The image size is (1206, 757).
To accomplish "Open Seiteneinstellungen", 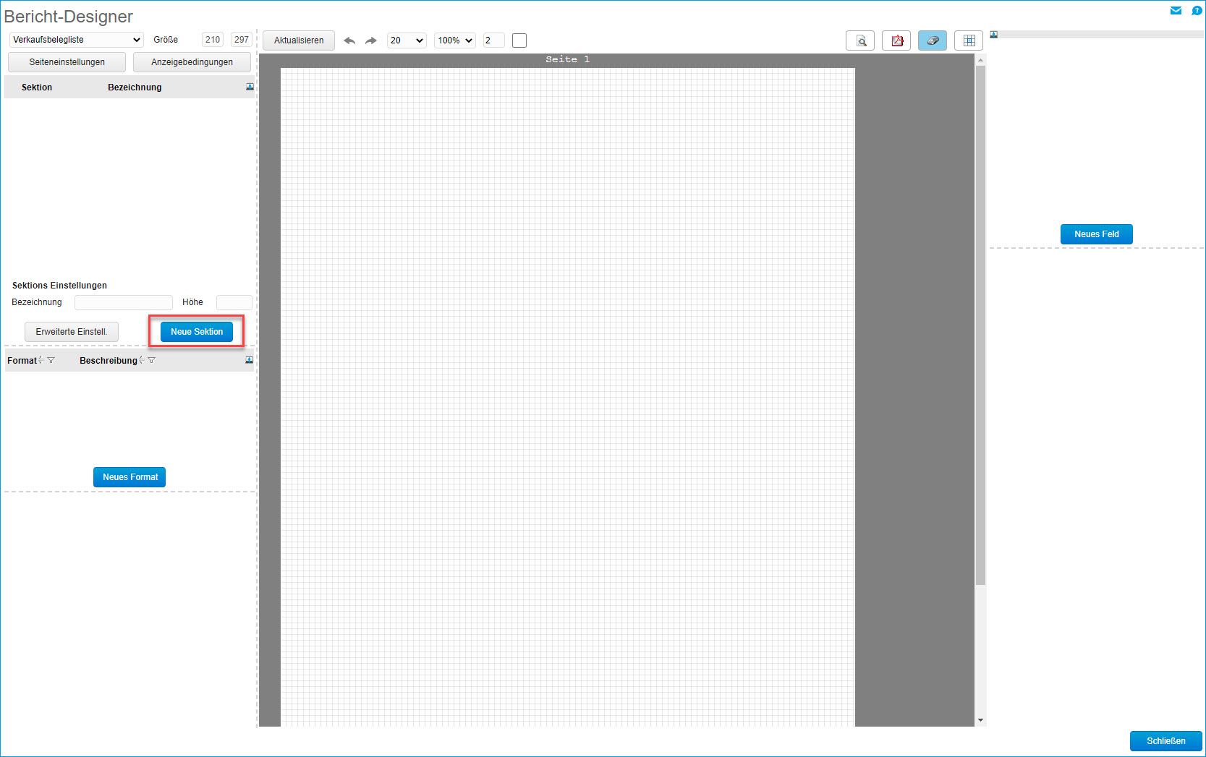I will coord(67,62).
